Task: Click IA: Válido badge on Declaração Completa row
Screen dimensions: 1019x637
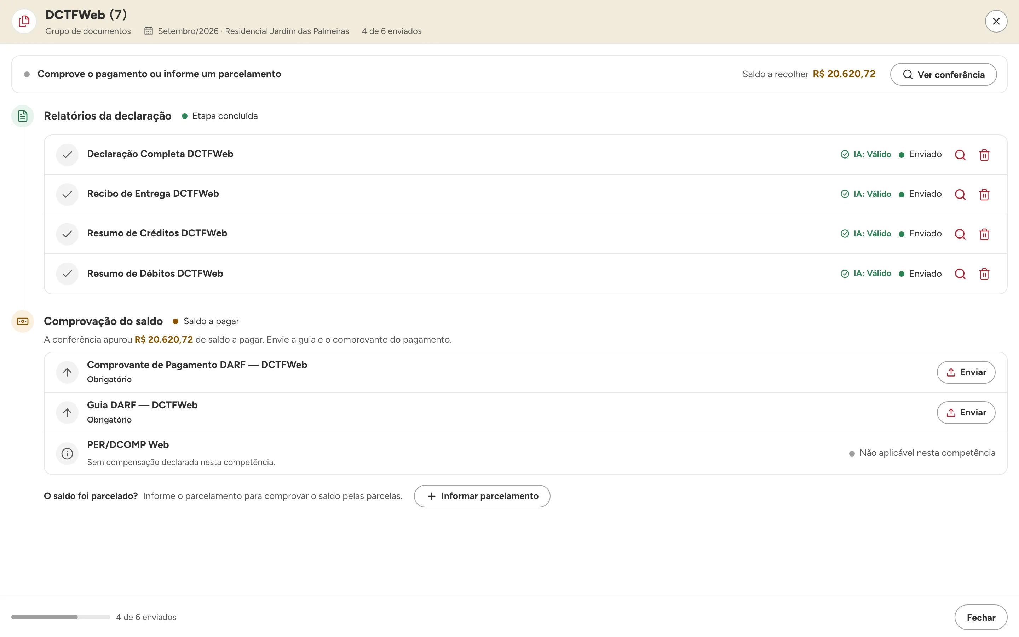Action: (x=866, y=154)
